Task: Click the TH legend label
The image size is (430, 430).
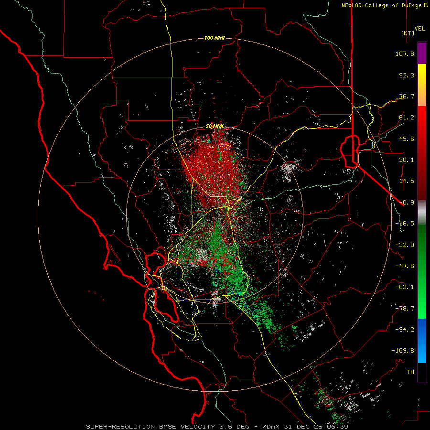Action: [x=410, y=372]
